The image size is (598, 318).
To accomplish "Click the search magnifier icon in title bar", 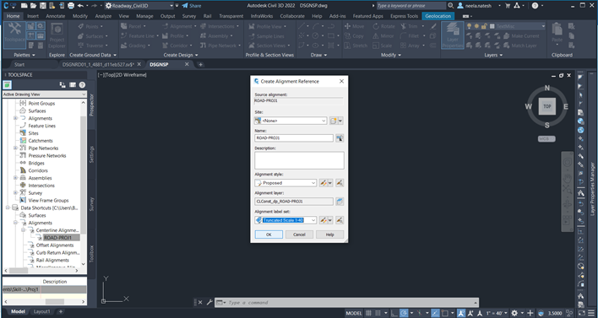I will (451, 6).
